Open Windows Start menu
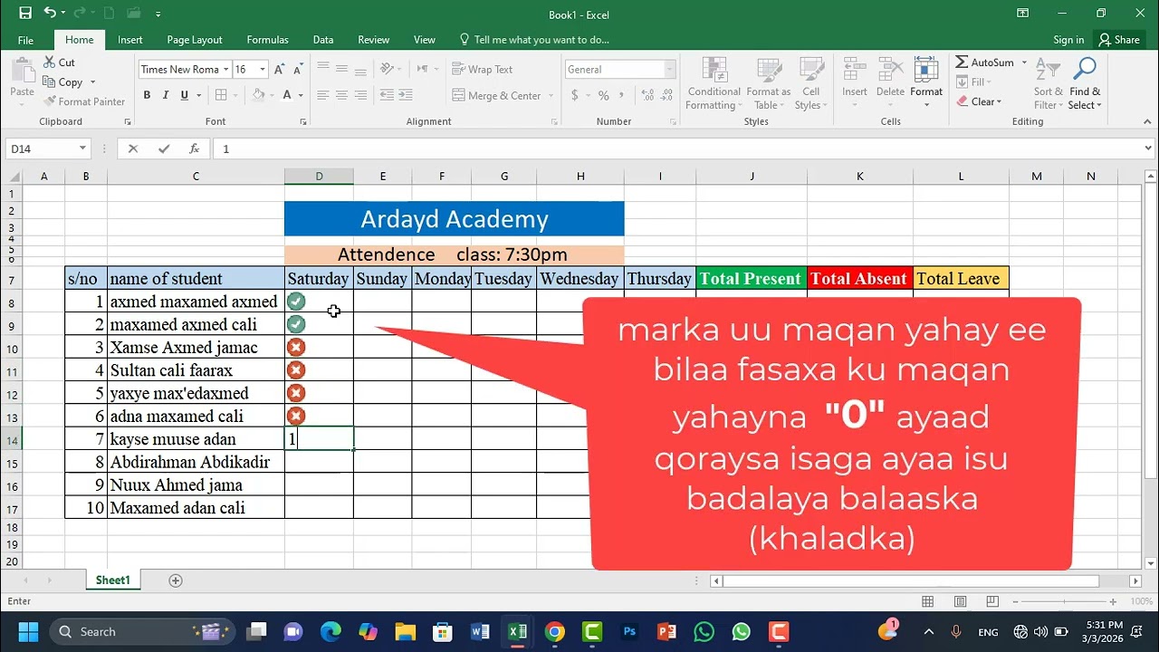This screenshot has height=652, width=1159. coord(27,631)
